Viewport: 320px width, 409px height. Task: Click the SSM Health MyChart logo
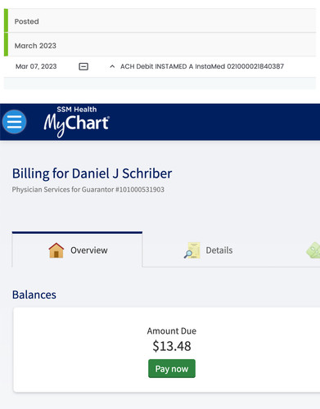pyautogui.click(x=77, y=122)
